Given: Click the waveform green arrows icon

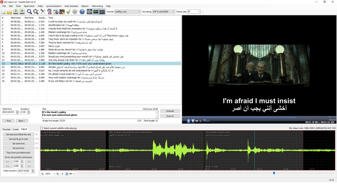Looking at the screenshot, I should point(70,174).
